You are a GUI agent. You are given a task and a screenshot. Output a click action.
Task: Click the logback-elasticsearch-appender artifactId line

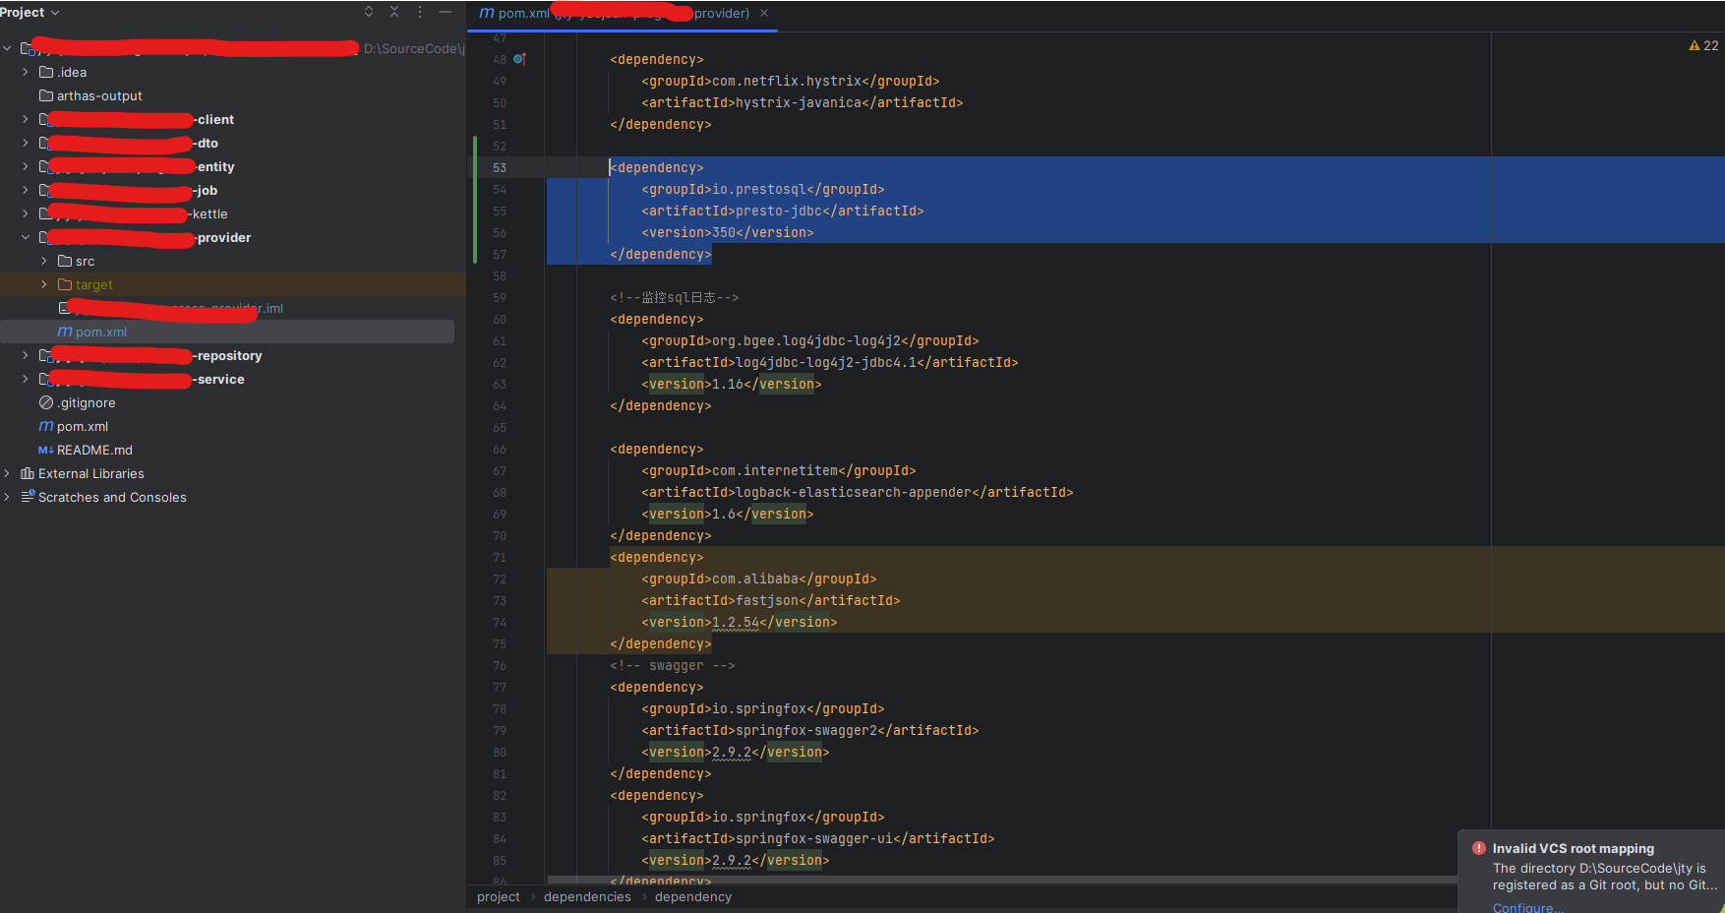pos(858,492)
